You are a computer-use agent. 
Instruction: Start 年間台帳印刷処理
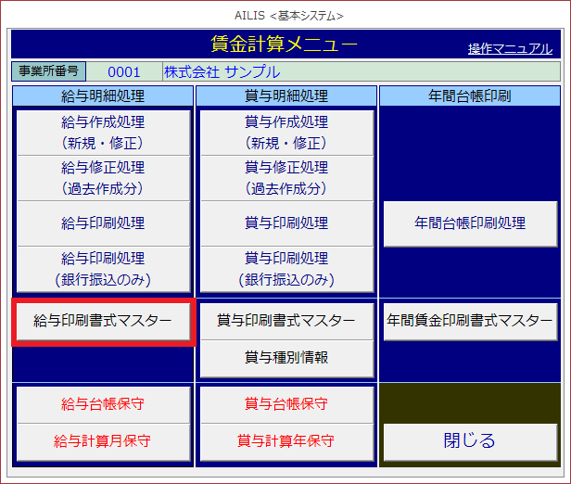(470, 223)
